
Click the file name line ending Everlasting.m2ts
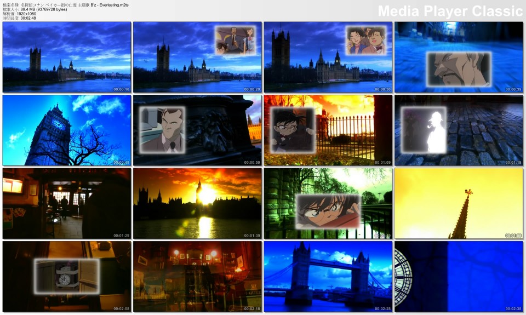point(65,5)
